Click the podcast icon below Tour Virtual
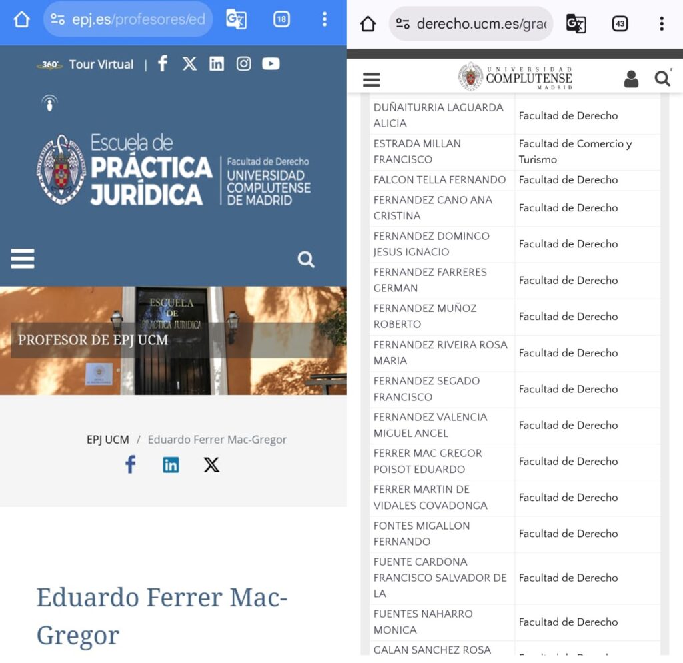Viewport: 683px width, 663px height. (x=49, y=103)
